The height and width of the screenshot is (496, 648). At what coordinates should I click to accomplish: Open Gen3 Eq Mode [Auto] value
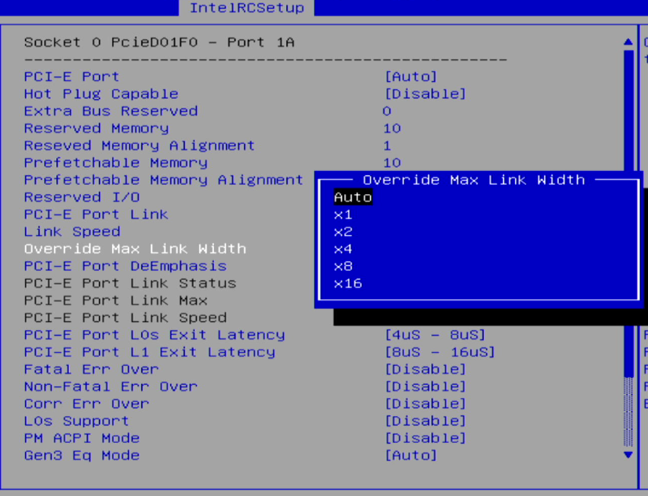tap(411, 456)
